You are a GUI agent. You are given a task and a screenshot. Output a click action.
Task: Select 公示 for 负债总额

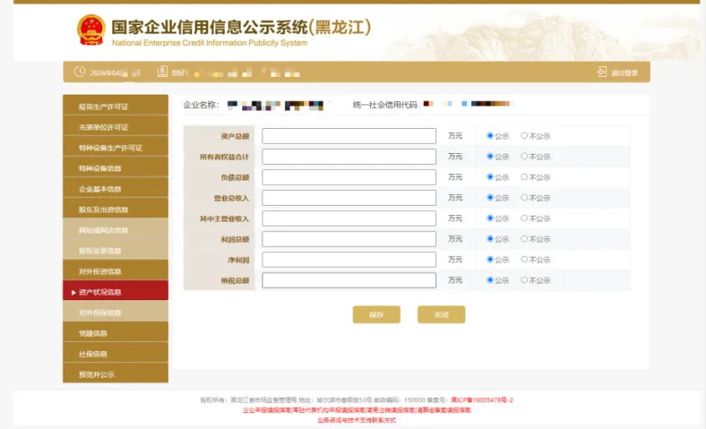(490, 176)
